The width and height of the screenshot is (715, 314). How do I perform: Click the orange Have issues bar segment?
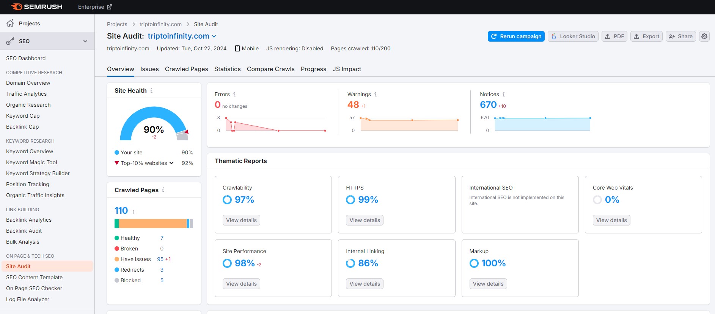[x=153, y=224]
